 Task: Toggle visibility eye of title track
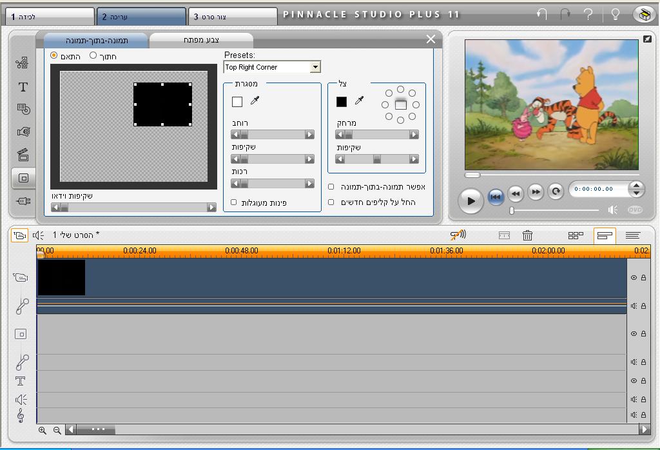[634, 380]
